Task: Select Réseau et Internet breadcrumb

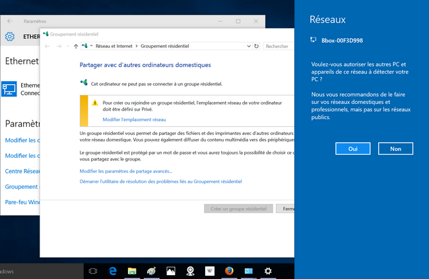Action: pos(114,46)
